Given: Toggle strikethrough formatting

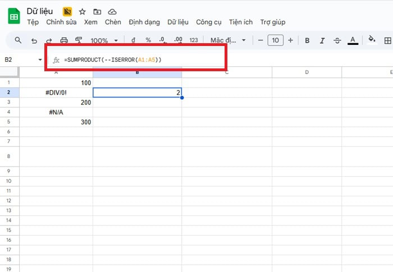Looking at the screenshot, I should pyautogui.click(x=337, y=40).
